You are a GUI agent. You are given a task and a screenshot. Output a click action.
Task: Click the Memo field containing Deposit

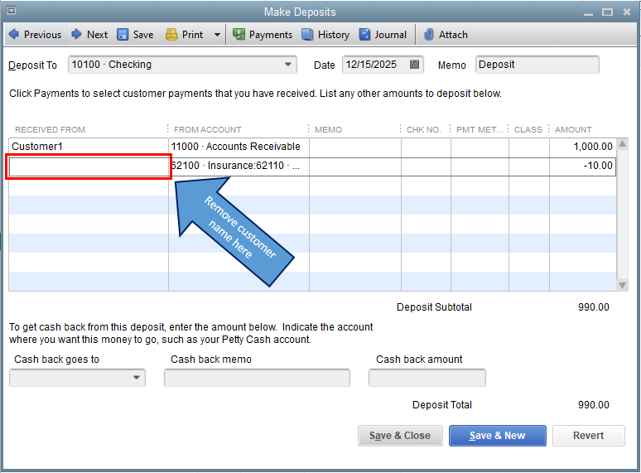[x=537, y=65]
